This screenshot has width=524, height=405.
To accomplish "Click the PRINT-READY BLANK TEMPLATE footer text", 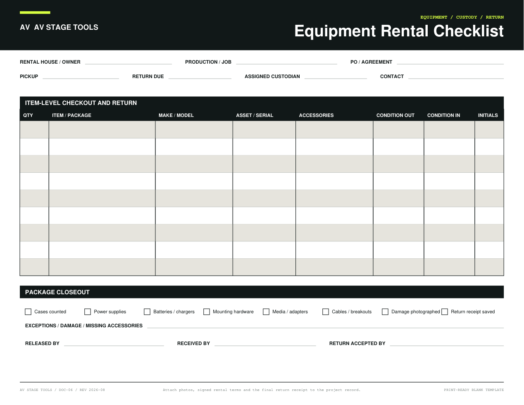I will 474,390.
